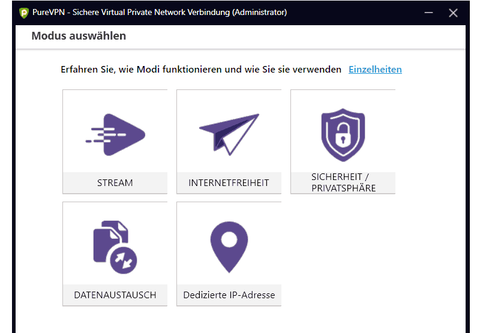Click the window title text in title bar
480x333 pixels.
click(159, 12)
